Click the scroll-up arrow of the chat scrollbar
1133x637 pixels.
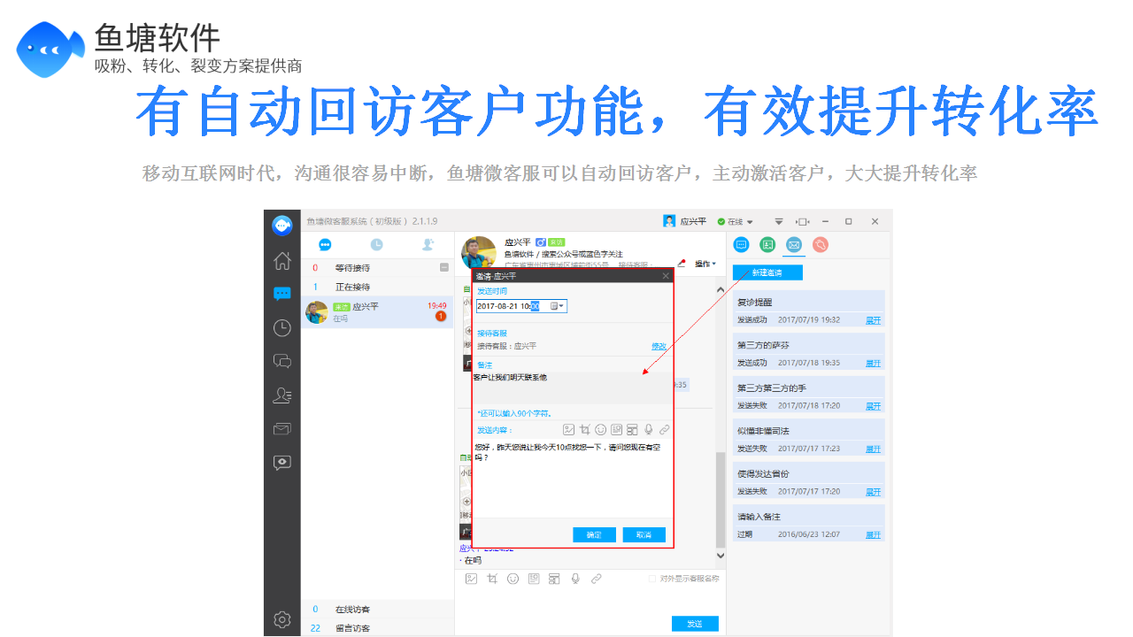click(x=720, y=288)
